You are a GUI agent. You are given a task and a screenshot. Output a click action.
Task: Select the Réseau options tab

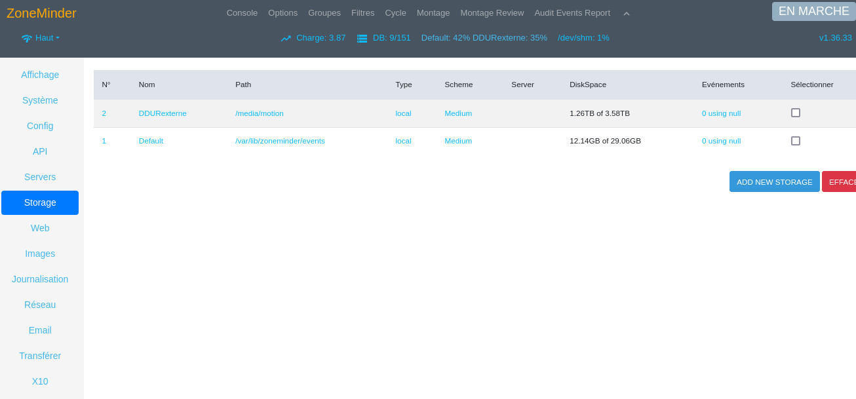[x=40, y=305]
